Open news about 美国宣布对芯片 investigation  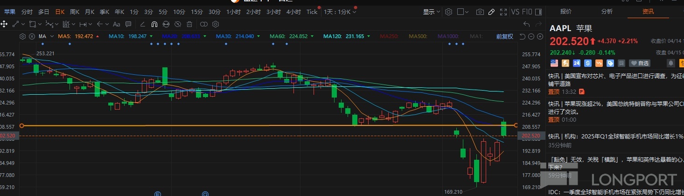click(616, 79)
